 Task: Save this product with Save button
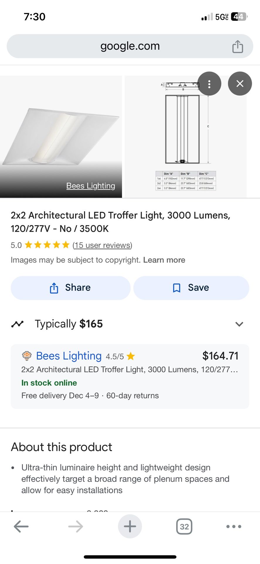(x=191, y=288)
